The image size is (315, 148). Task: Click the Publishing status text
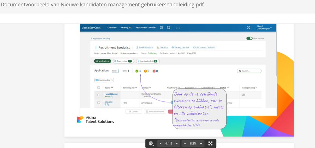(152, 53)
